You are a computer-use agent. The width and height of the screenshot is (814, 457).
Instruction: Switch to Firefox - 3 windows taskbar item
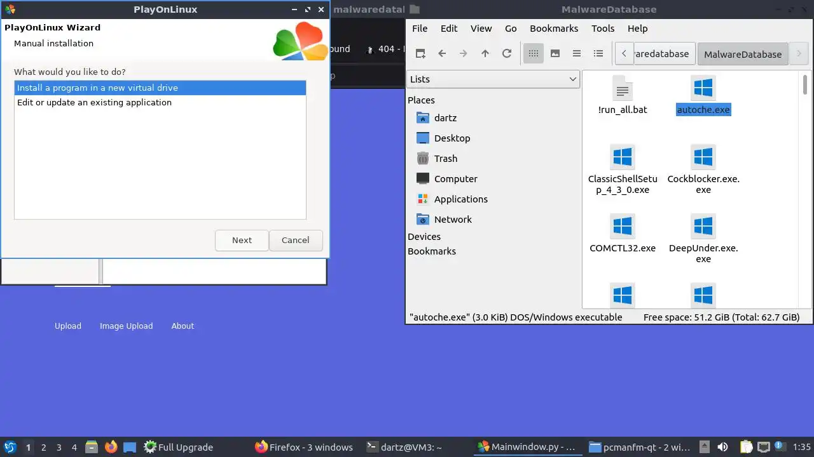point(304,447)
